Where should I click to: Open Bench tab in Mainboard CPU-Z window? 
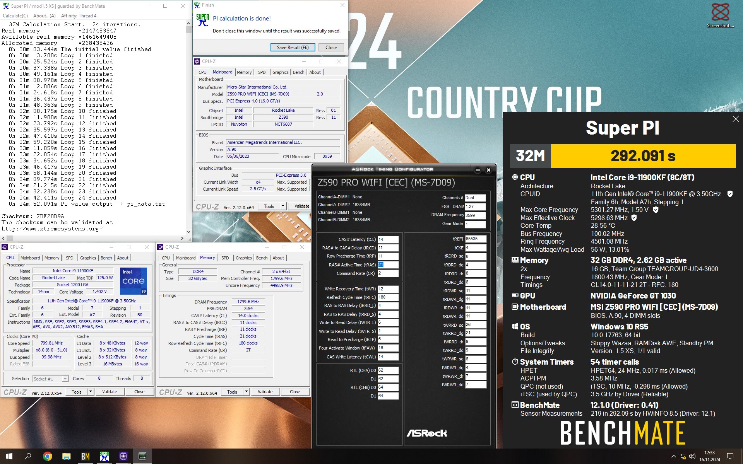(x=298, y=72)
